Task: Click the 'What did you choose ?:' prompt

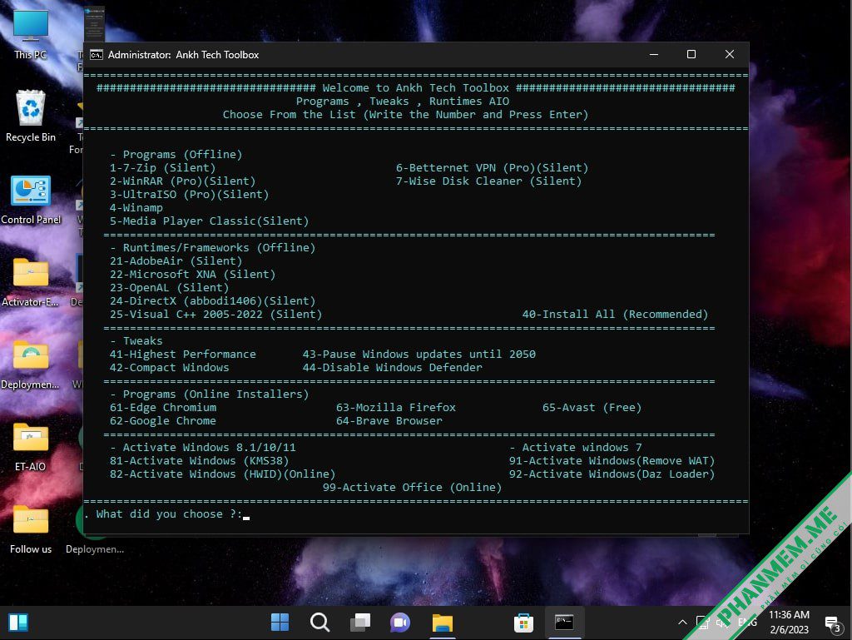Action: 168,514
